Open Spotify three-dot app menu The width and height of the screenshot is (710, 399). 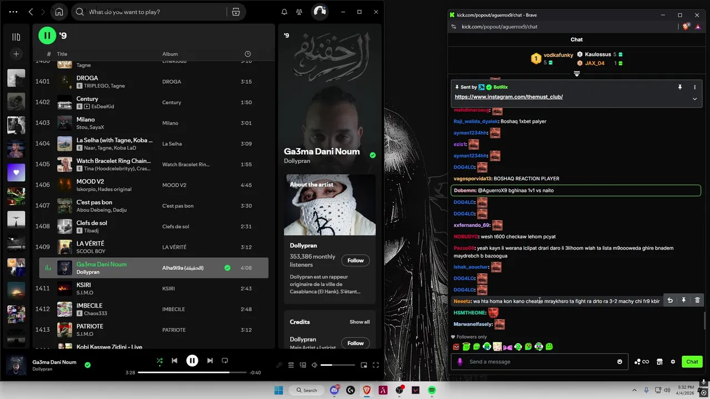coord(13,12)
